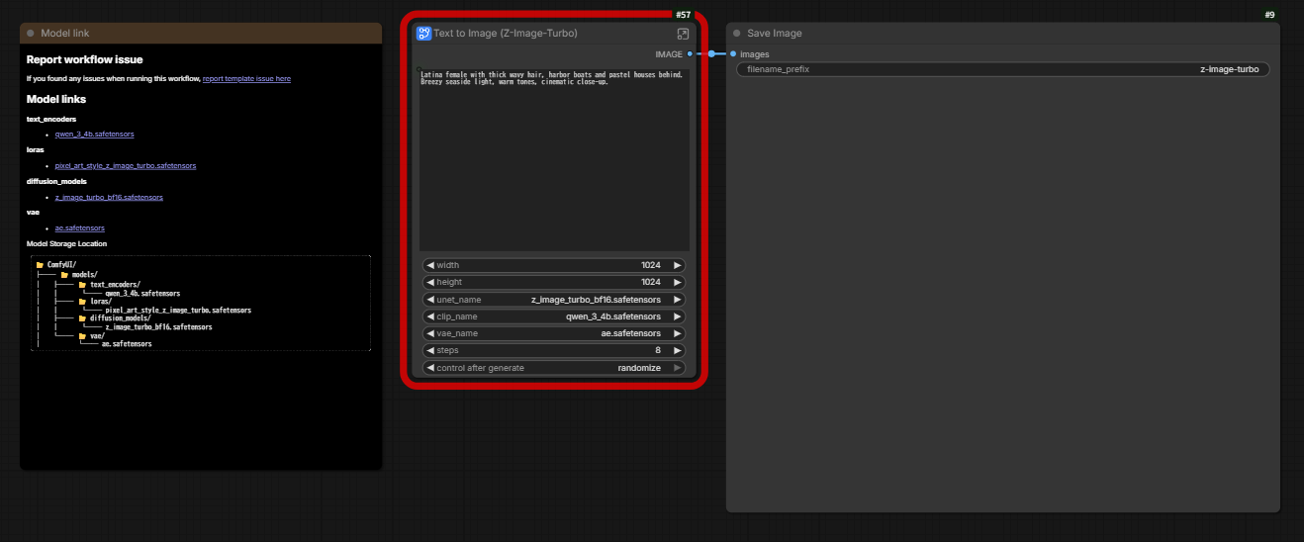Viewport: 1304px width, 542px height.
Task: Open the pixel_art_style_z_image_turbo.safetensors link
Action: tap(125, 165)
